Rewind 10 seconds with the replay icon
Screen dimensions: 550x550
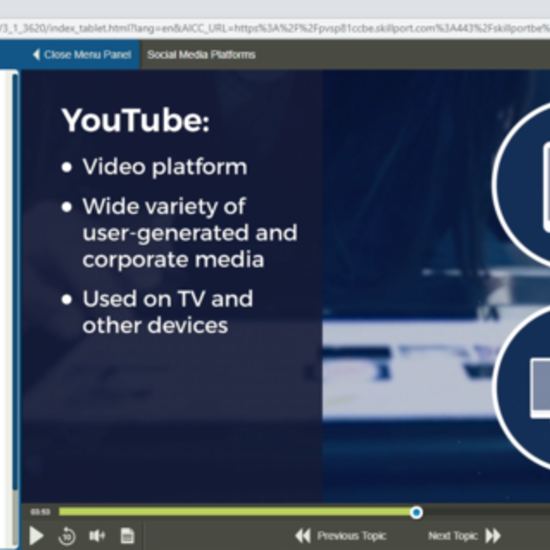click(x=67, y=536)
